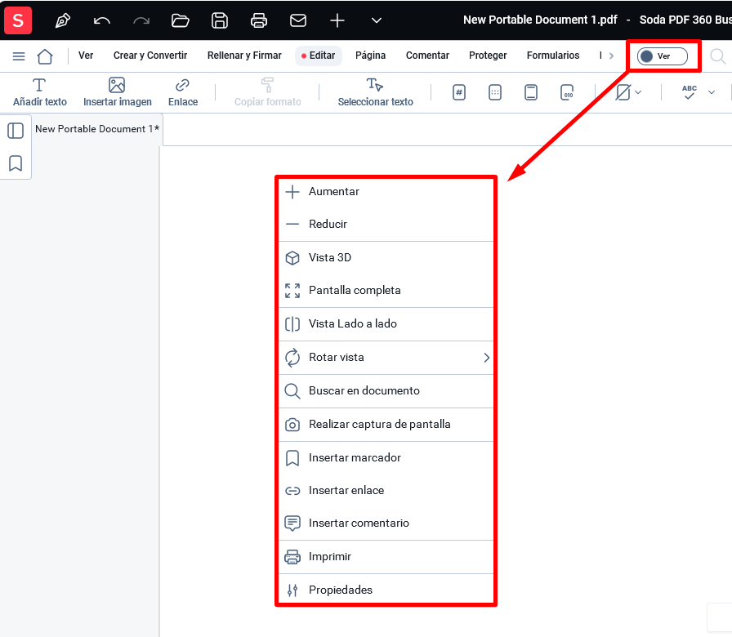Choose Reducir in the context menu
732x637 pixels.
[x=386, y=224]
